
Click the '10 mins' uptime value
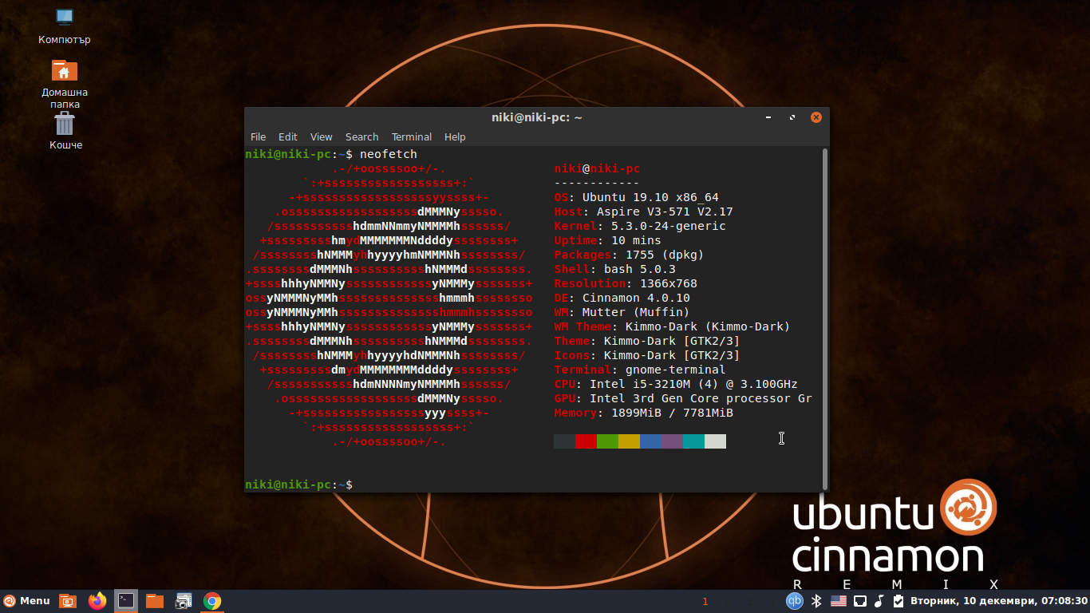[636, 240]
